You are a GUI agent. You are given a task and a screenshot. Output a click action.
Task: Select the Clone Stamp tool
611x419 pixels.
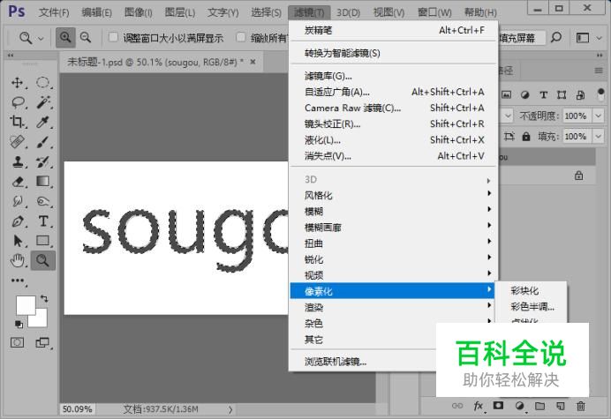pos(18,161)
